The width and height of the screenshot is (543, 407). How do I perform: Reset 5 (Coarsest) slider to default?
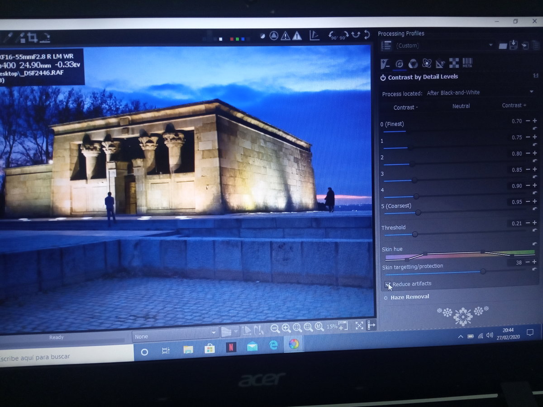(x=534, y=209)
